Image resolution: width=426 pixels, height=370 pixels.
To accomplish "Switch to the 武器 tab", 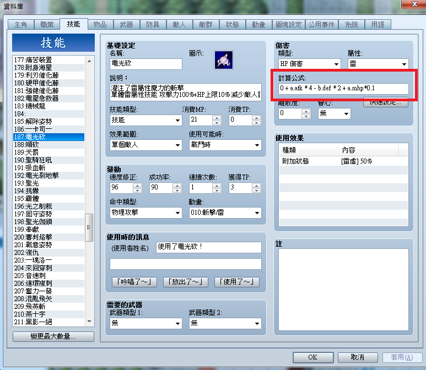I will [x=127, y=25].
